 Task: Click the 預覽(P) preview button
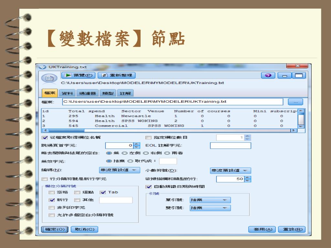pos(78,75)
